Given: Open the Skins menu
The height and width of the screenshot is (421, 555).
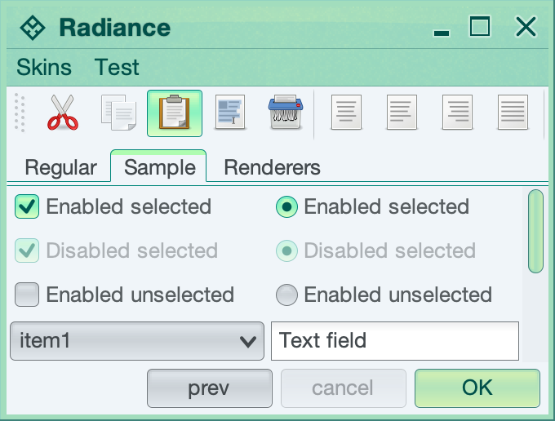Looking at the screenshot, I should (x=44, y=67).
